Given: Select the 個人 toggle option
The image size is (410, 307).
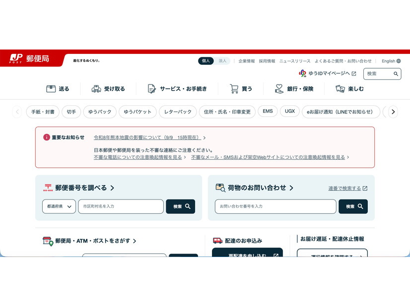Looking at the screenshot, I should (206, 61).
